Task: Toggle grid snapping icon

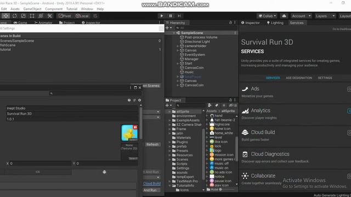Action: tap(95, 16)
